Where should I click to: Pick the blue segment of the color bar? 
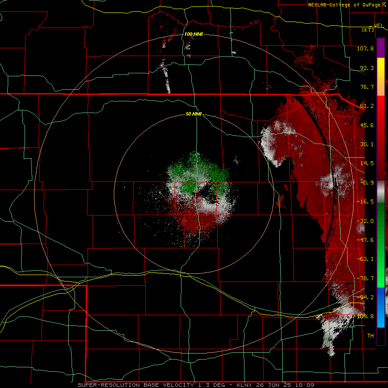click(381, 307)
